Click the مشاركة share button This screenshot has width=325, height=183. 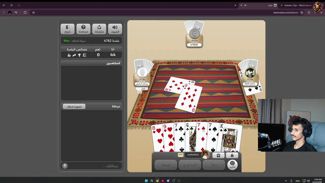point(99,29)
